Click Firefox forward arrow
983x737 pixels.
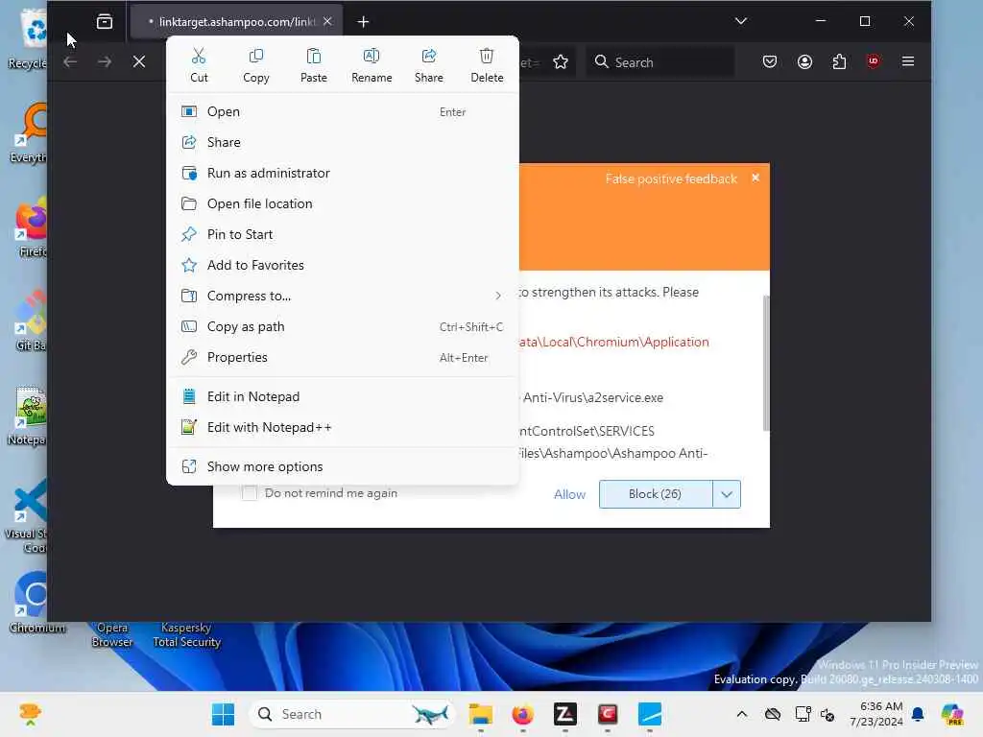point(105,61)
